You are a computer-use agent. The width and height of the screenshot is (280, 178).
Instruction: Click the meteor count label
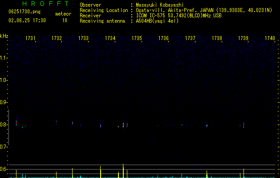tap(63, 14)
